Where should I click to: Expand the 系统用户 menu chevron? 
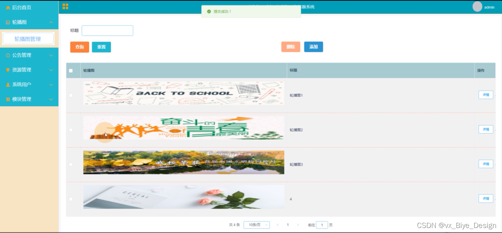51,85
